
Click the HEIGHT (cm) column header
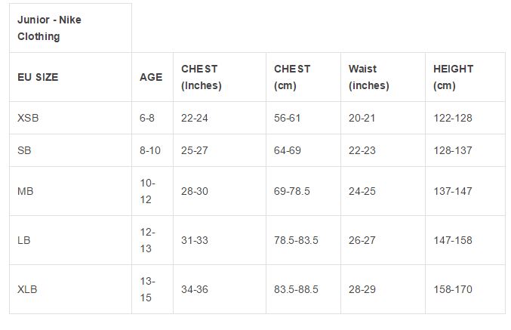coord(466,77)
